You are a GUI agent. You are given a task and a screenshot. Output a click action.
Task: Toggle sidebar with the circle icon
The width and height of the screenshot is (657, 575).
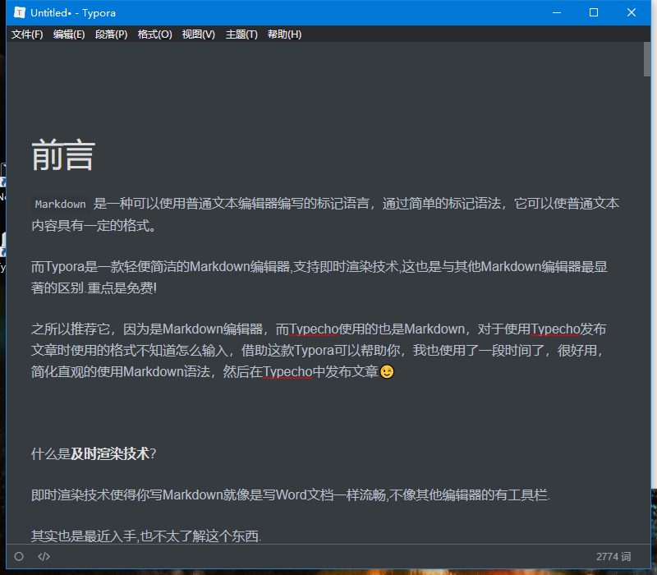[x=19, y=557]
